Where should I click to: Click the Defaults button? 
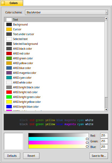coord(12,156)
